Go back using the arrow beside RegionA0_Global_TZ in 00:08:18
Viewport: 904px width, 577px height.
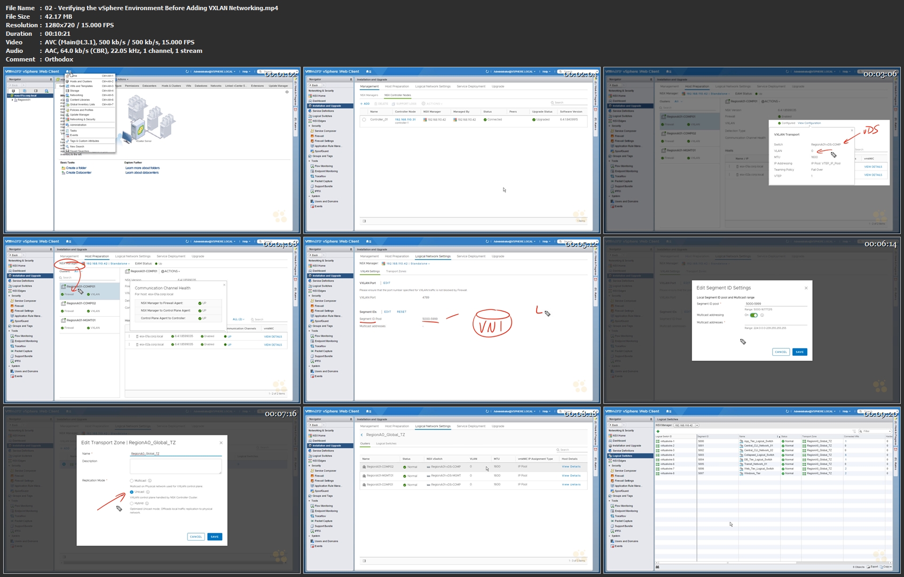[362, 435]
